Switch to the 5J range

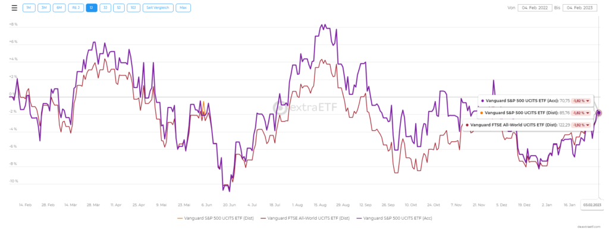pos(119,8)
